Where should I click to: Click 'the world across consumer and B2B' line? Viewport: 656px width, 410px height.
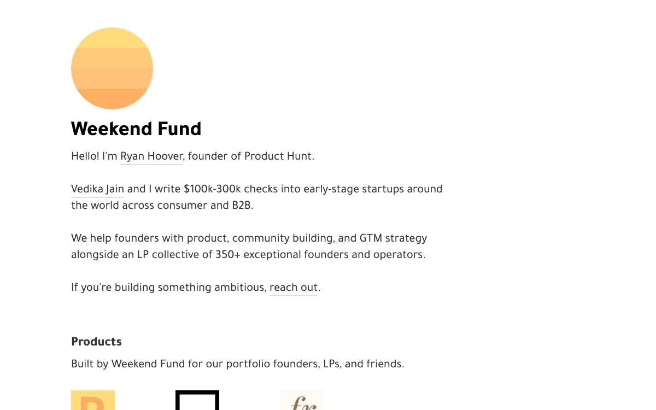click(162, 206)
